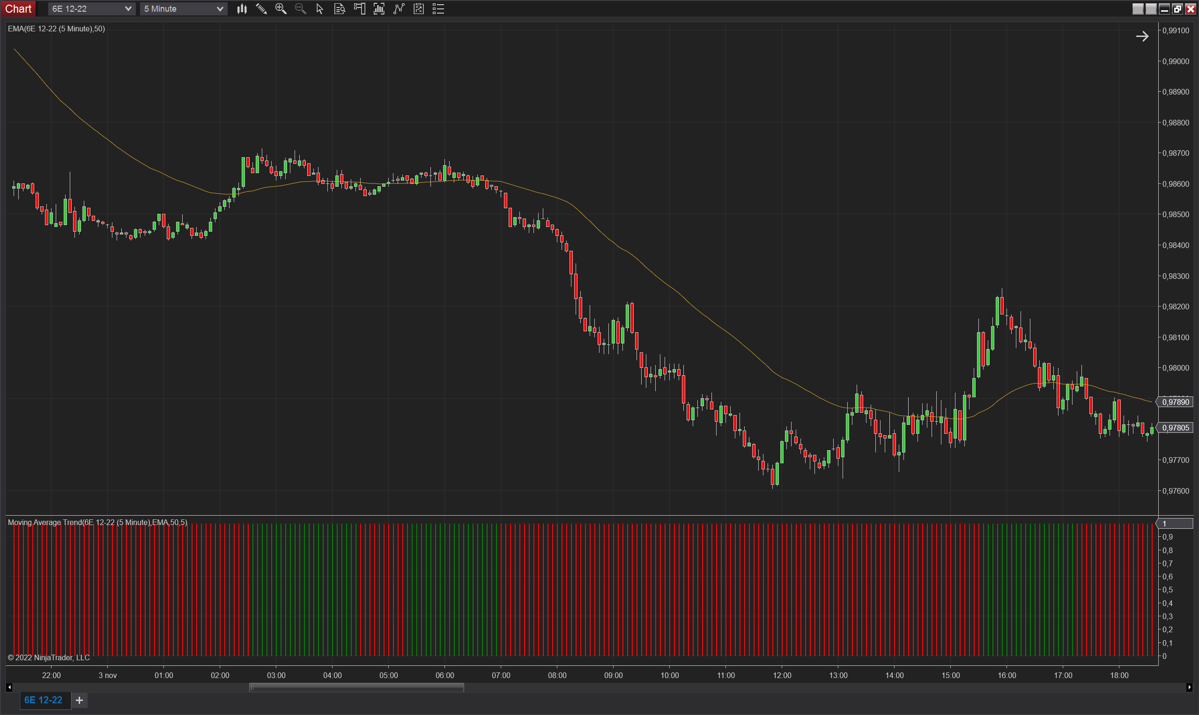Click the zoom in magnifier icon
1199x715 pixels.
[281, 9]
